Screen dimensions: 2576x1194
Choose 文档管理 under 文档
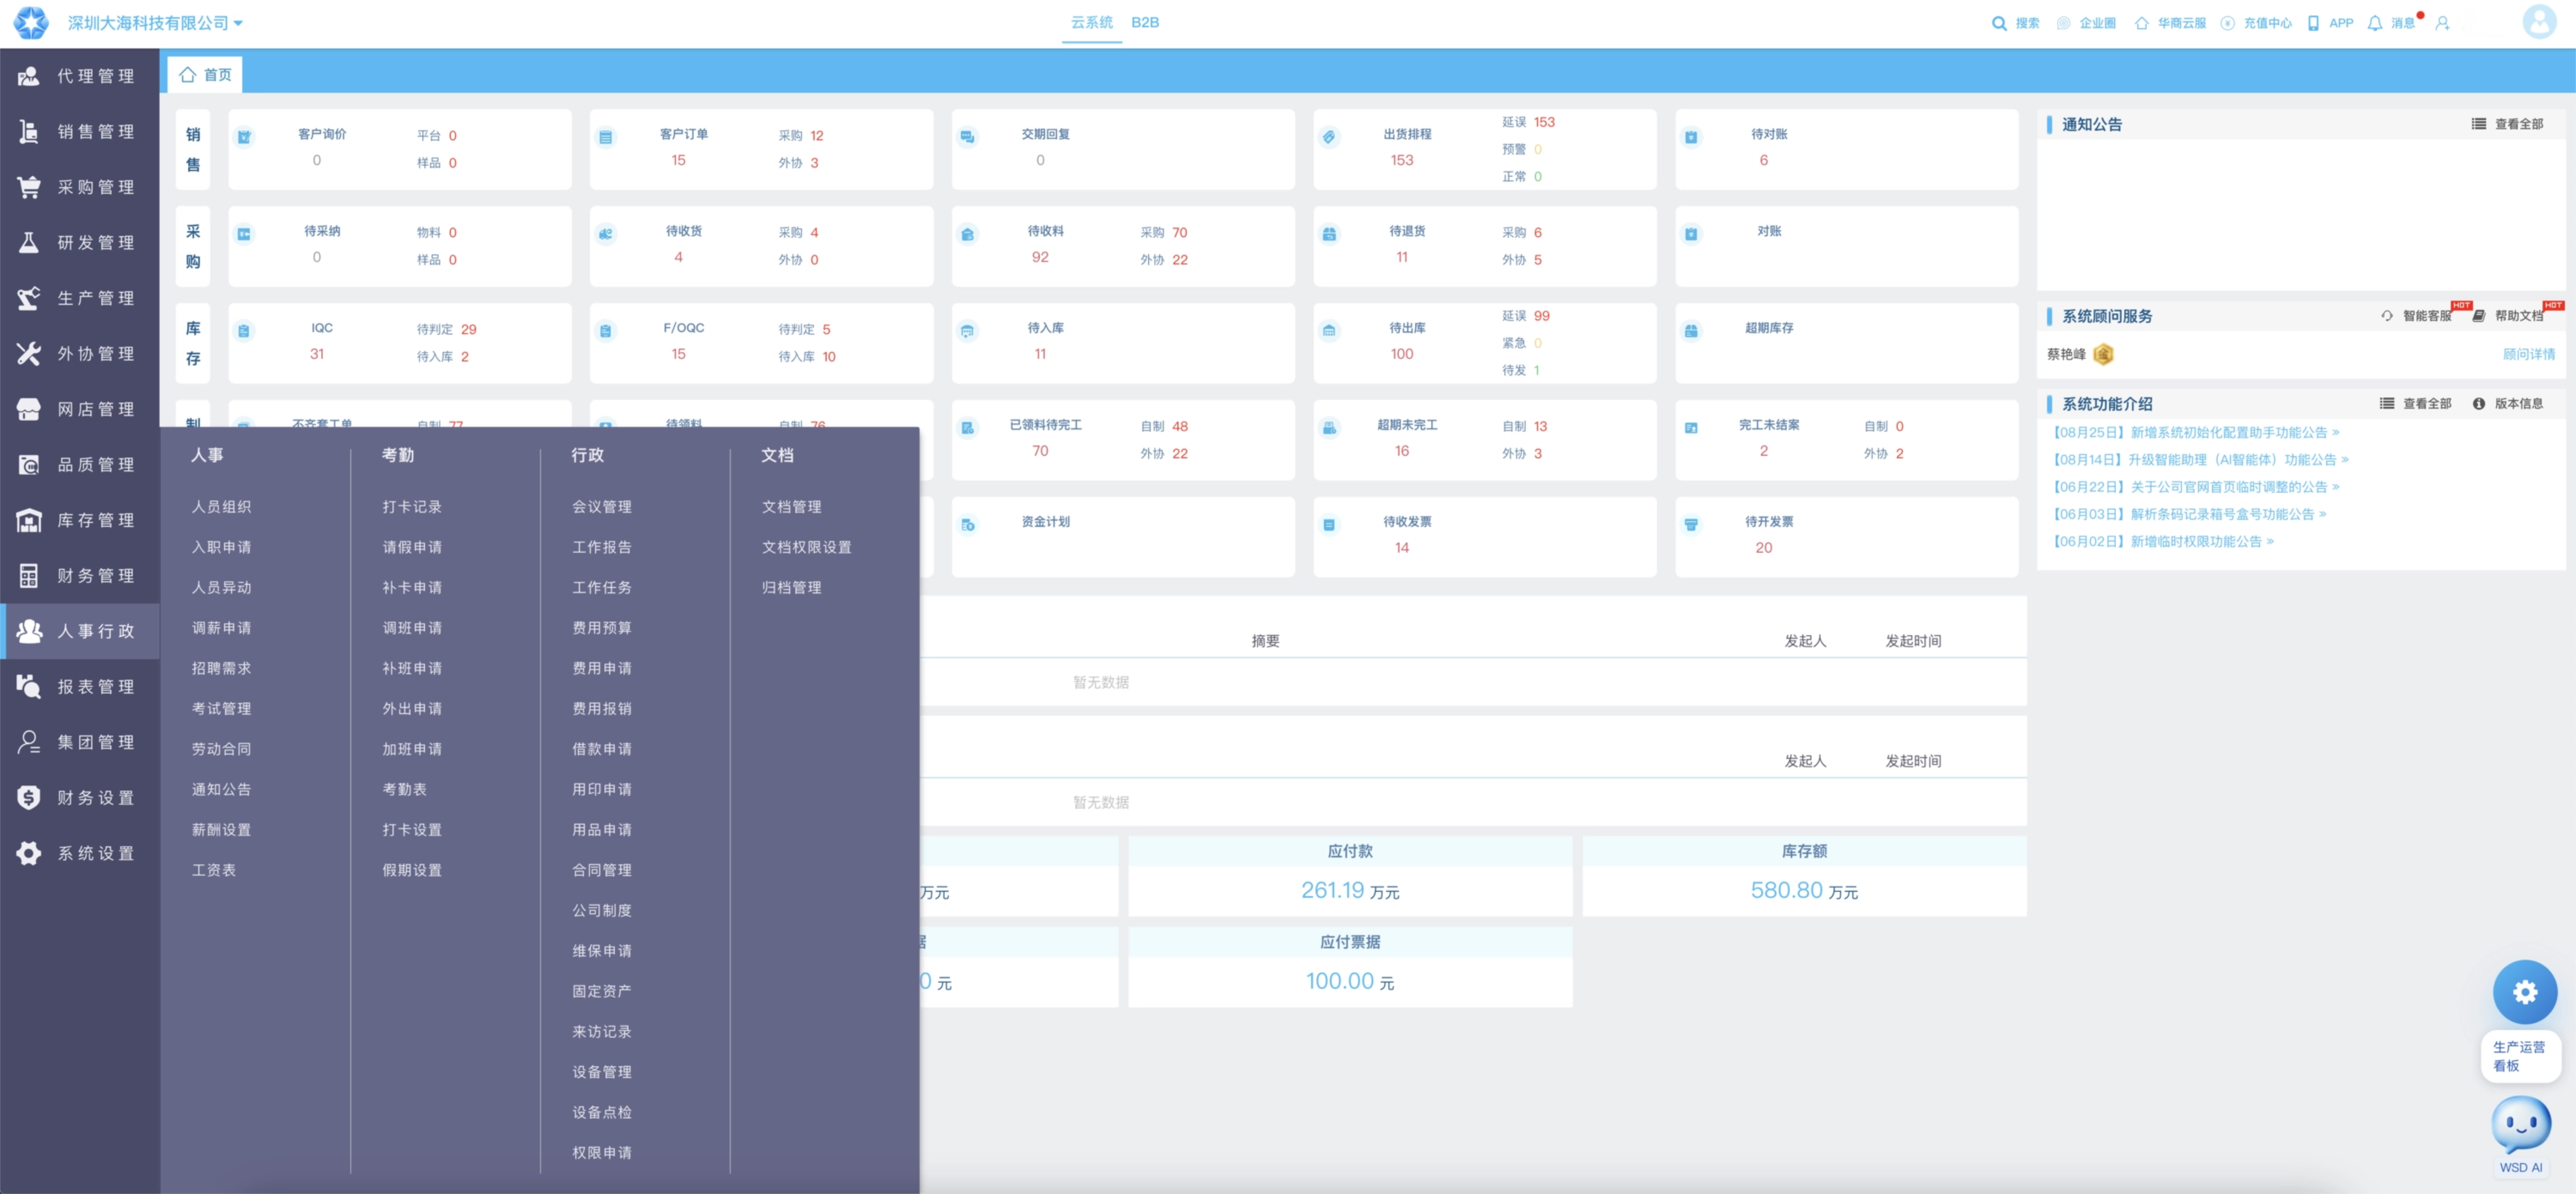tap(792, 507)
